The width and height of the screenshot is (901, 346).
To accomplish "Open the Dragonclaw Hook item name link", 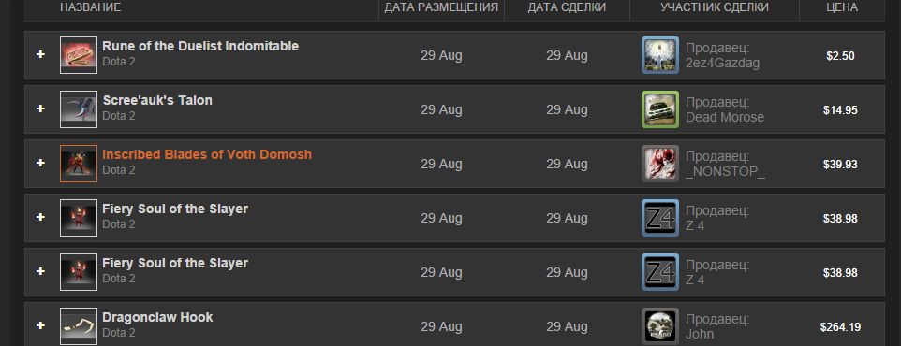I will 157,317.
